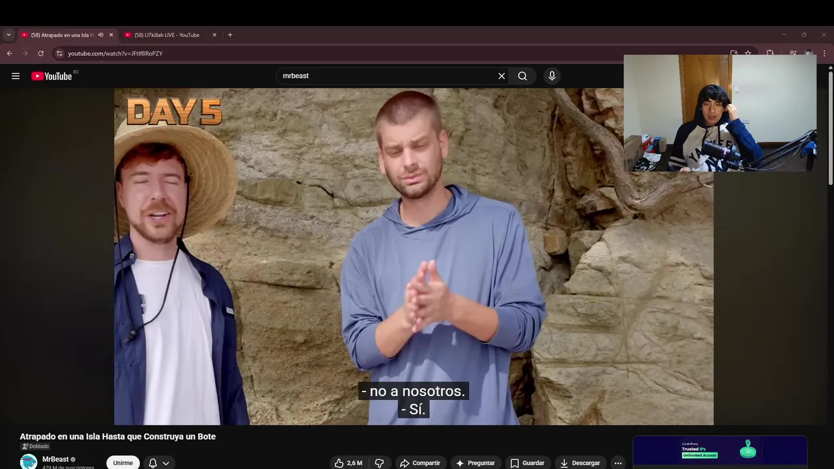
Task: Click the Unirme join button
Action: 123,462
